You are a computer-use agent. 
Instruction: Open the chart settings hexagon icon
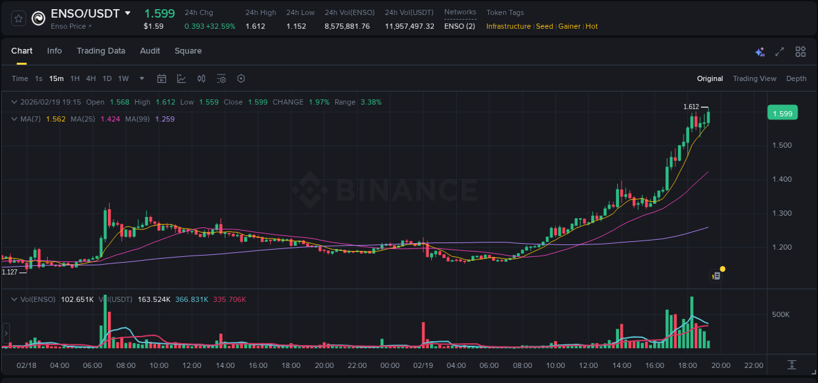pos(241,78)
